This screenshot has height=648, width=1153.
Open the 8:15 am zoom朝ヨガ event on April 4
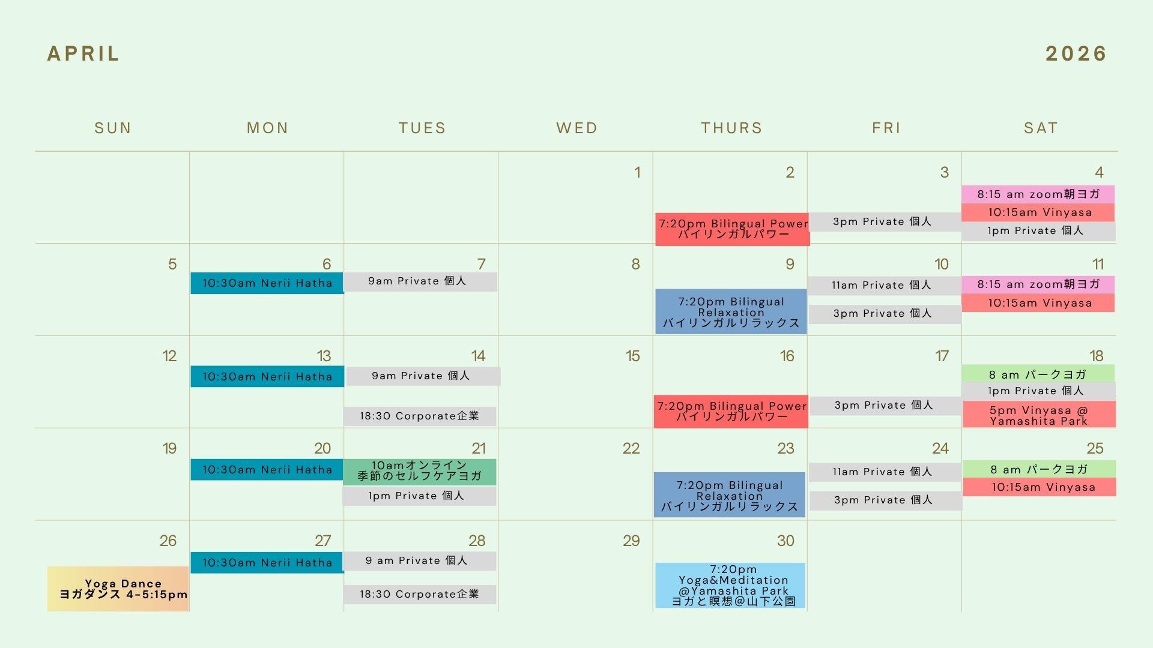[x=1038, y=194]
